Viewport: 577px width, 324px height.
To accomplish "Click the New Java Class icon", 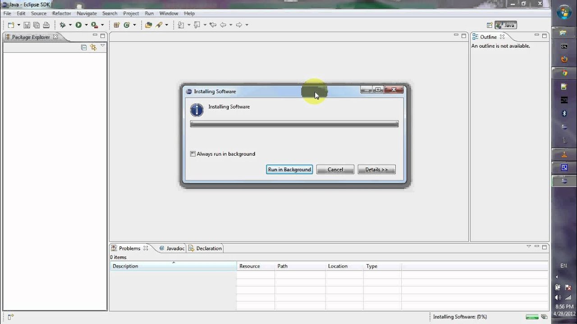I will click(x=127, y=25).
